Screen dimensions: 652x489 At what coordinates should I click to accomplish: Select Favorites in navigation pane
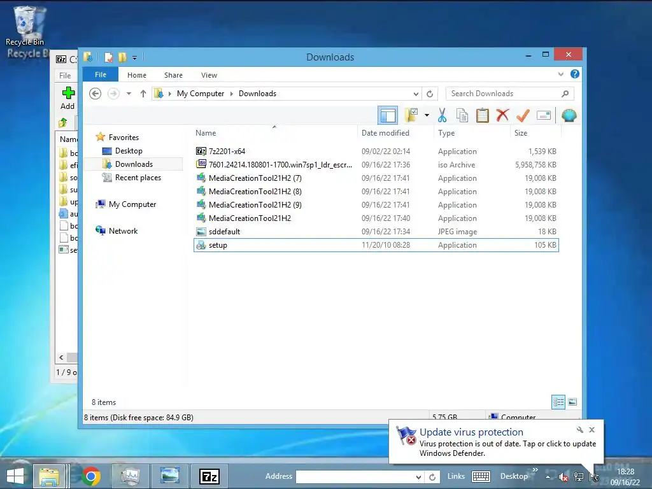124,138
